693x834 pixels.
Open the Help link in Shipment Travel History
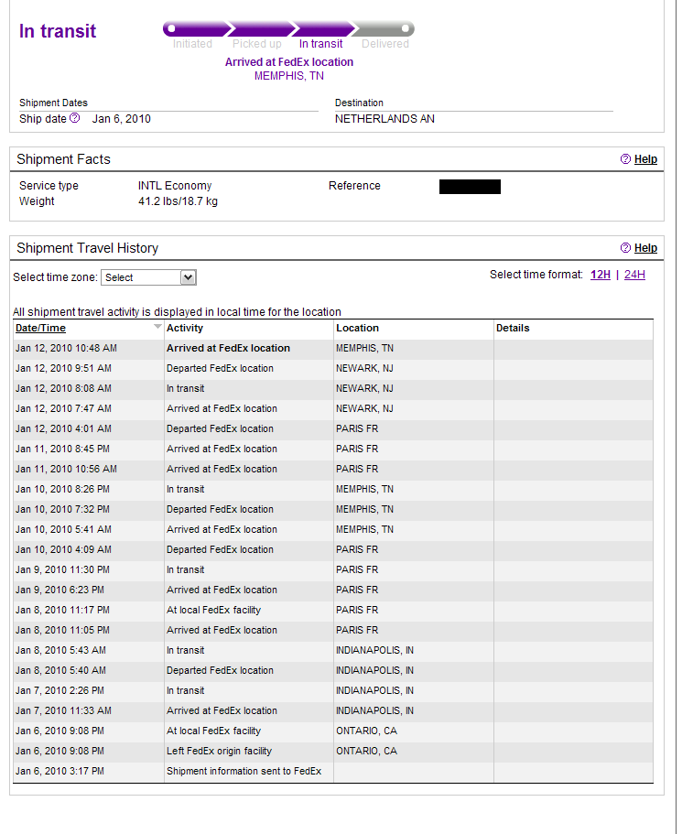[x=645, y=248]
